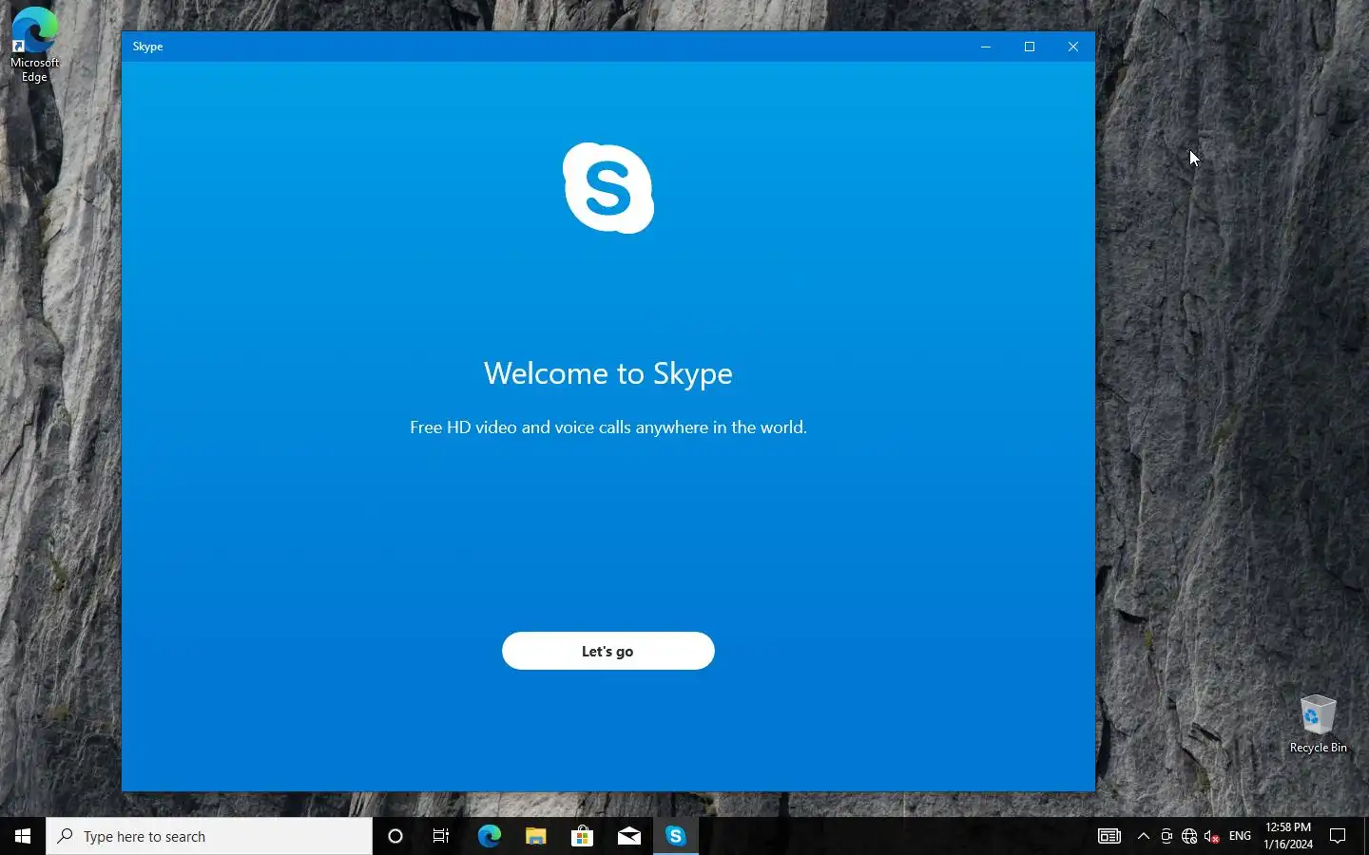Click the Skype logo in welcome screen
The image size is (1369, 855).
pos(608,188)
